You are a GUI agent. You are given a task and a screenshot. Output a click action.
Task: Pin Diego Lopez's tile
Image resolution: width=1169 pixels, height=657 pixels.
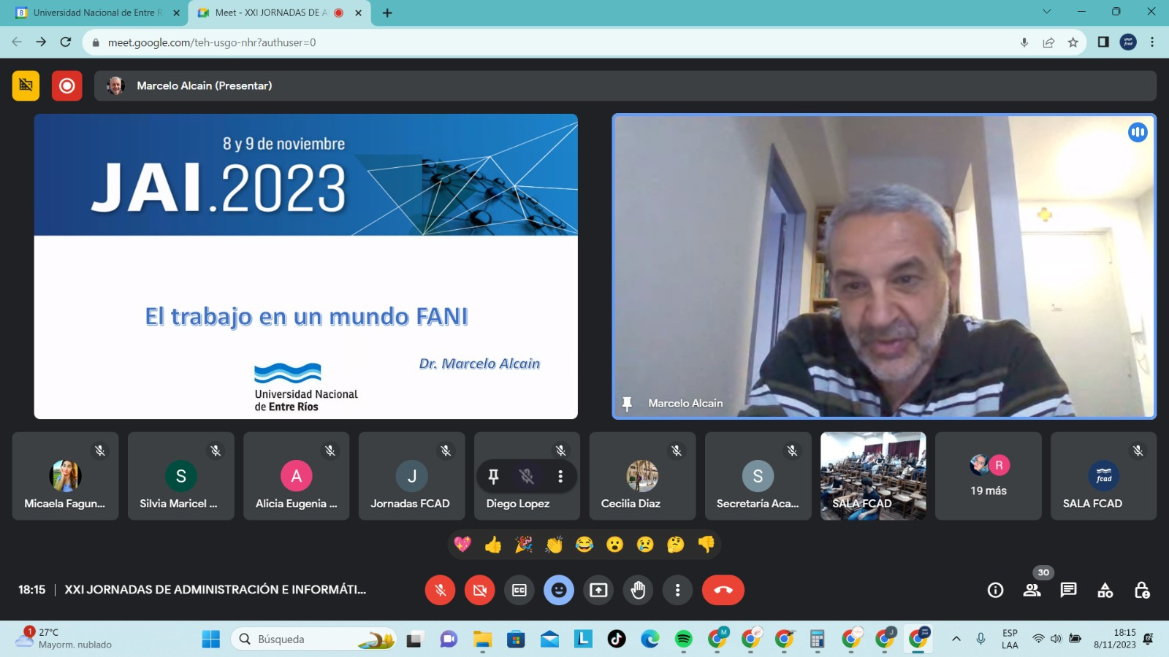(x=493, y=476)
